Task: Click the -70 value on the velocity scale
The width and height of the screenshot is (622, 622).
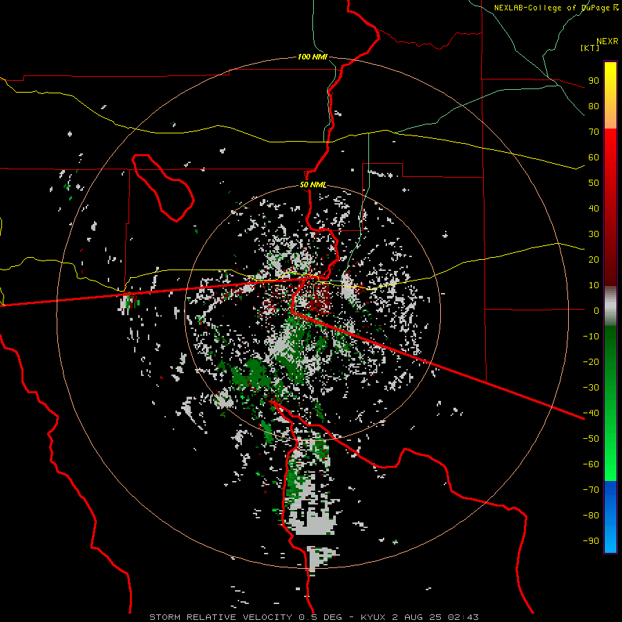Action: 591,489
